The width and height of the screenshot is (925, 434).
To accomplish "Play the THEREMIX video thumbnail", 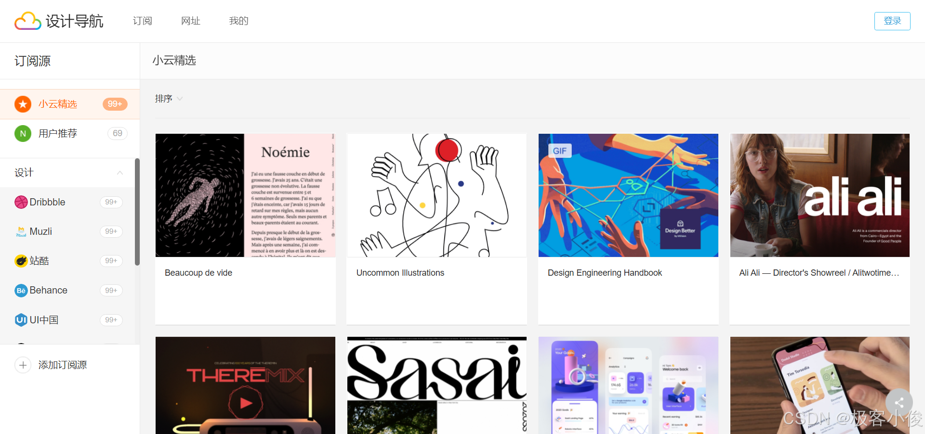I will (x=246, y=403).
